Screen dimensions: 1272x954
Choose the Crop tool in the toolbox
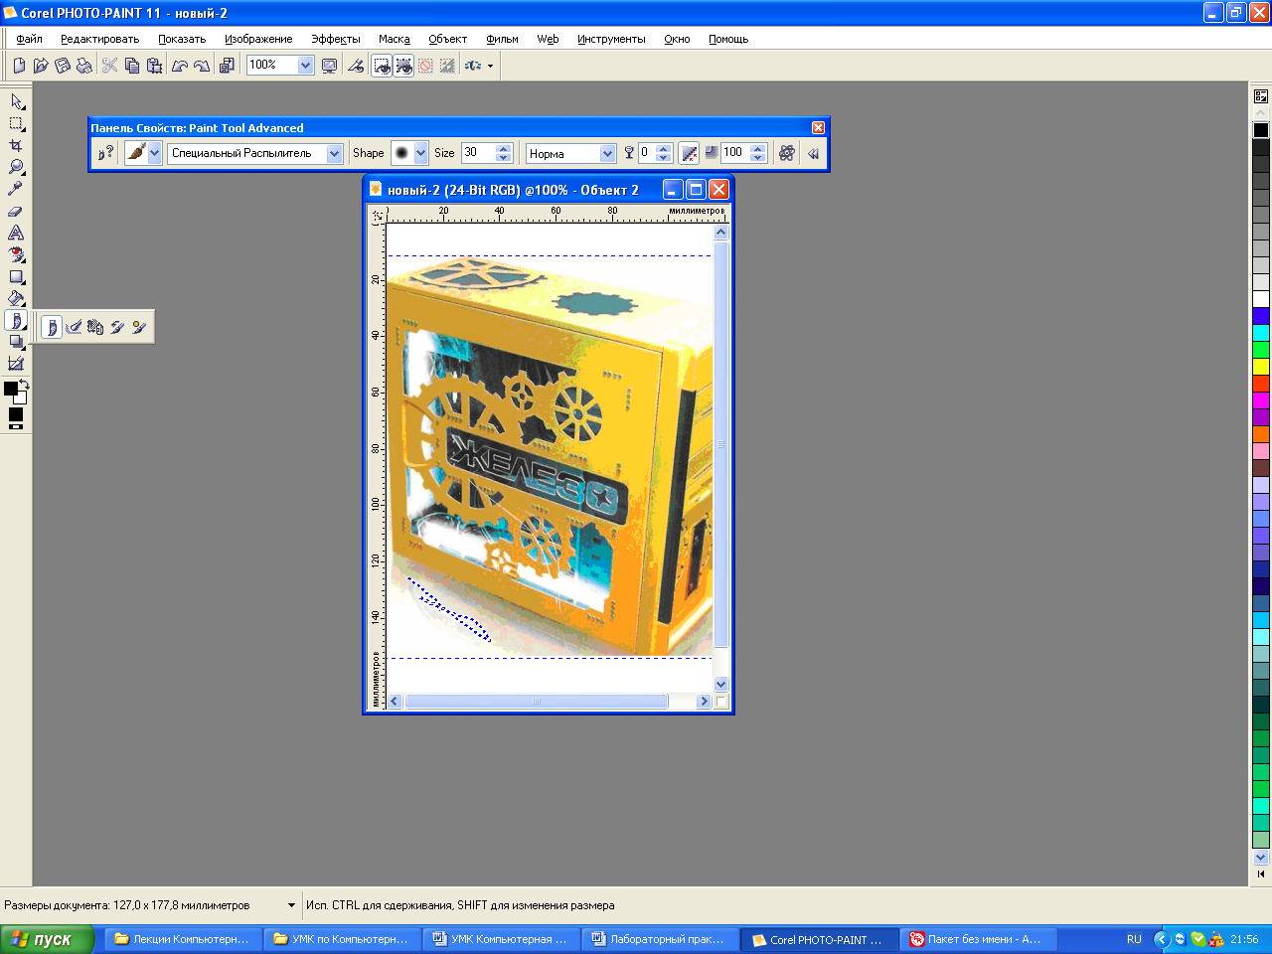[17, 145]
